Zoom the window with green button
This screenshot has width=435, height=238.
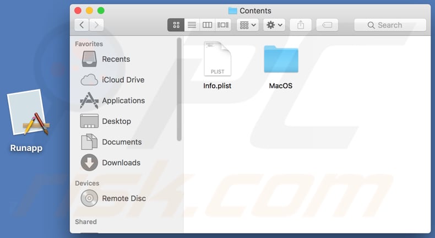pyautogui.click(x=101, y=10)
